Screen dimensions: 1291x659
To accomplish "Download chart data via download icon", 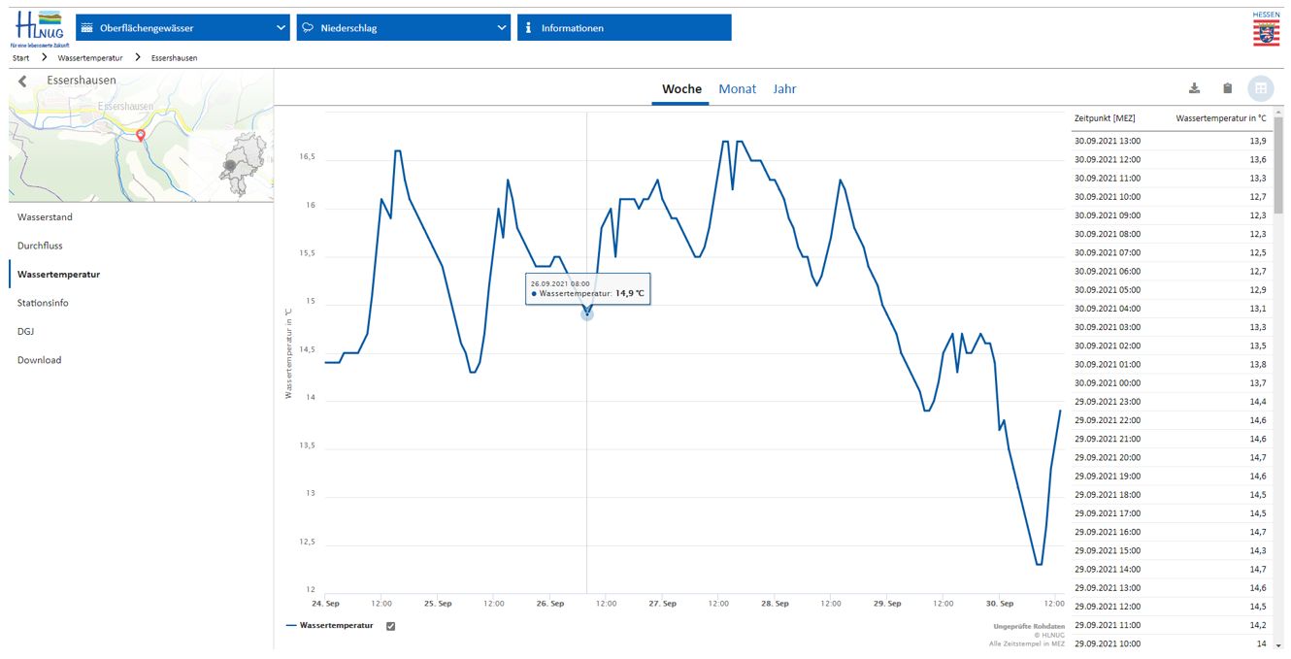I will click(1195, 88).
